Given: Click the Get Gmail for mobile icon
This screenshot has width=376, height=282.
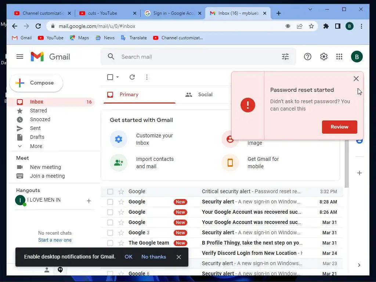Looking at the screenshot, I should [230, 163].
